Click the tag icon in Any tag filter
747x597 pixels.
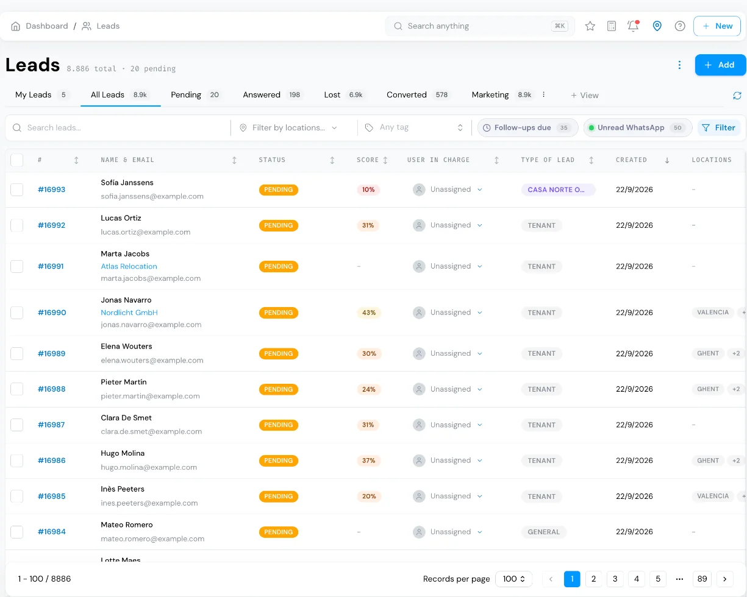pos(369,128)
